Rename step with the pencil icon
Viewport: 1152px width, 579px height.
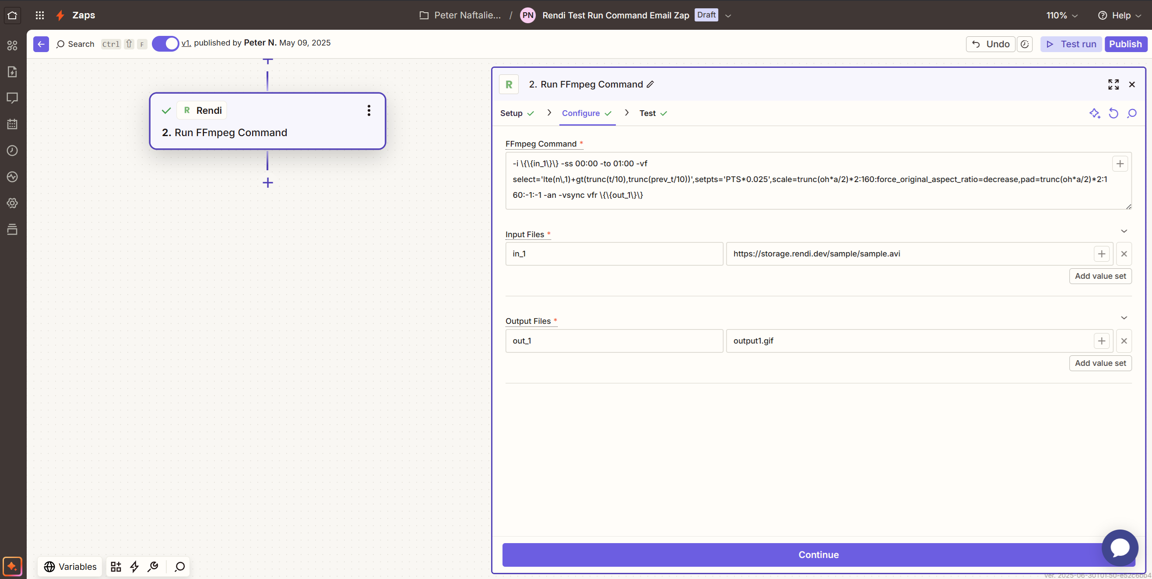pos(651,84)
